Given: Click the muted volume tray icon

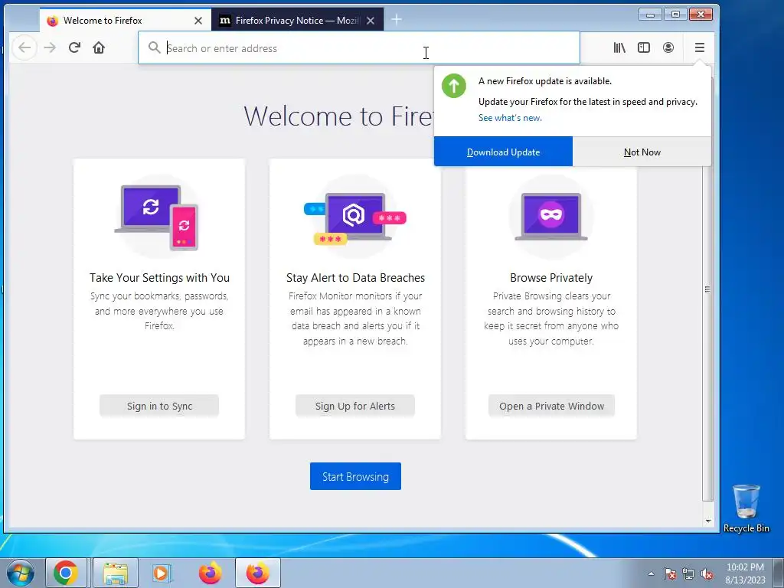Looking at the screenshot, I should point(707,573).
